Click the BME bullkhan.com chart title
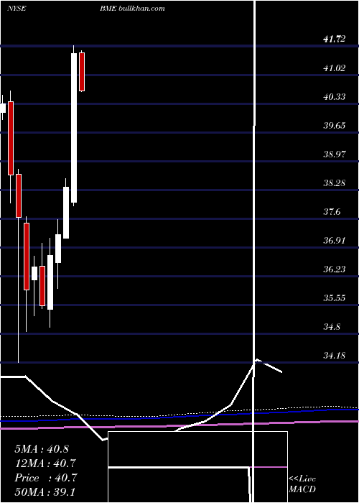Screen dimensions: 359x503 [133, 9]
